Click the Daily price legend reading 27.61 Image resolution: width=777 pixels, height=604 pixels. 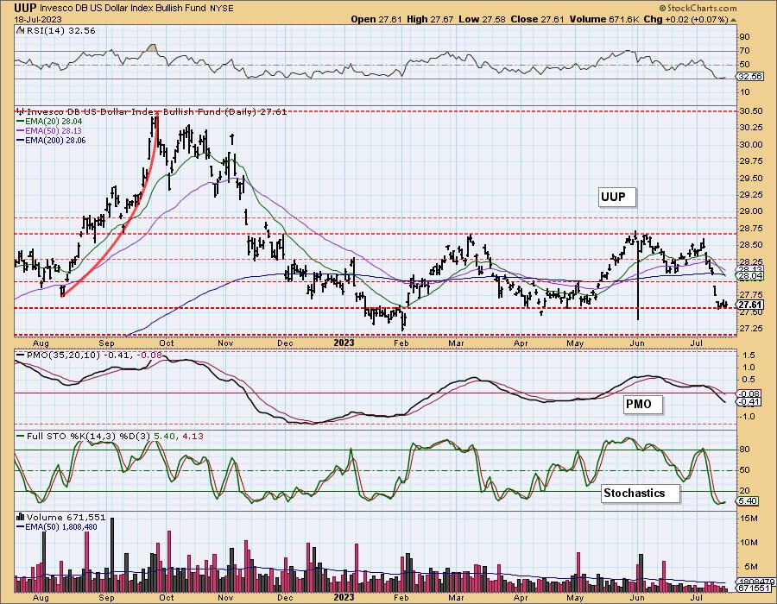156,111
